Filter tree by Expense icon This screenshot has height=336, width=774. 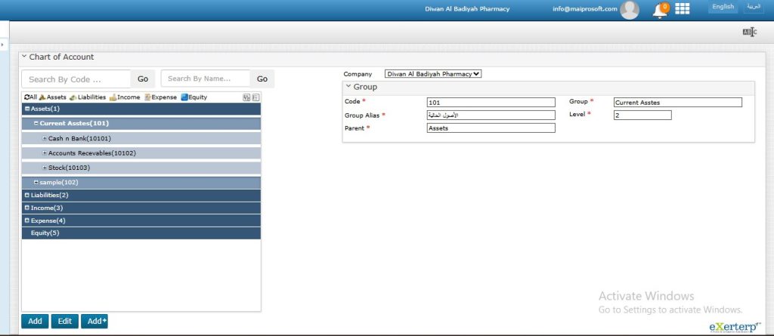tap(148, 97)
